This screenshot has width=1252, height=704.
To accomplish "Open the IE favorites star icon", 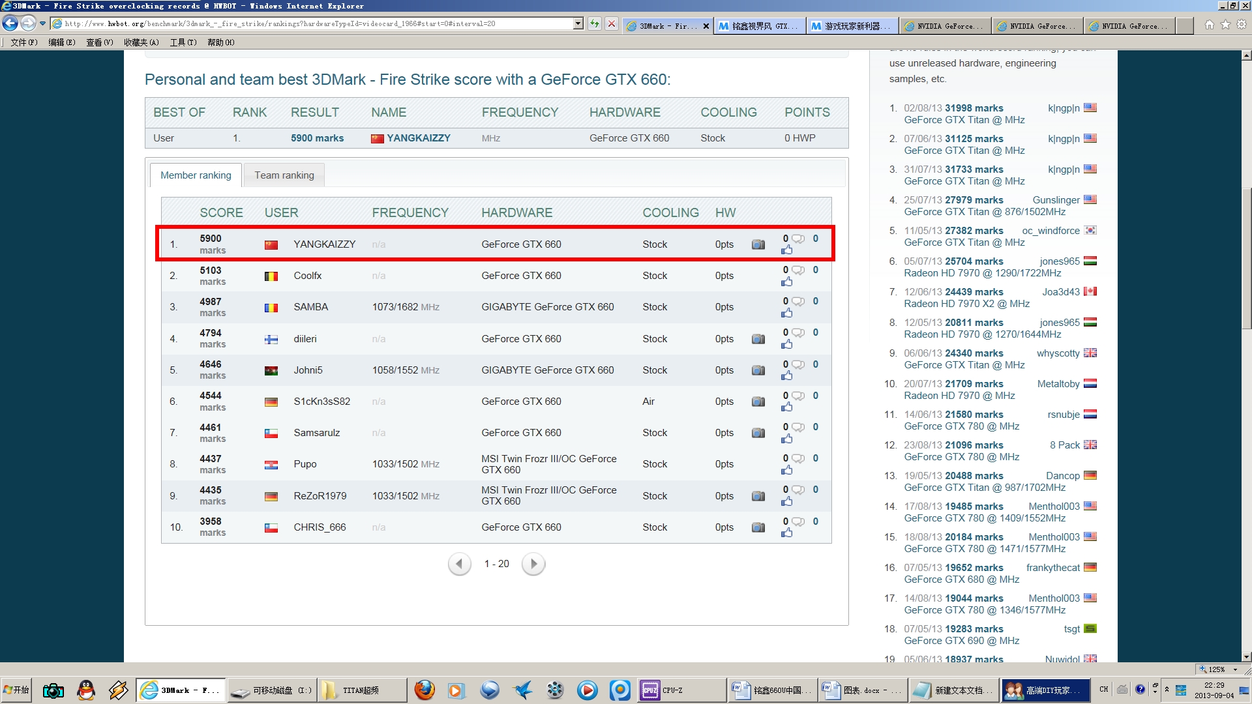I will coord(1225,25).
